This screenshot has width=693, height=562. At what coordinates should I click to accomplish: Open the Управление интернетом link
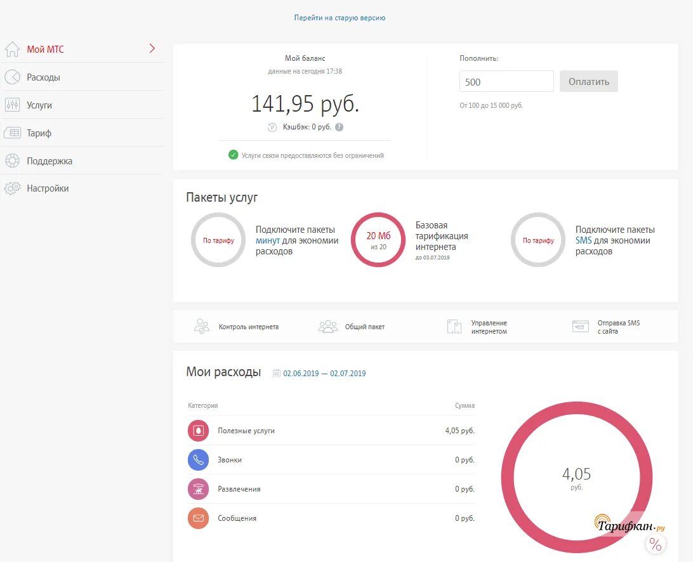[489, 327]
